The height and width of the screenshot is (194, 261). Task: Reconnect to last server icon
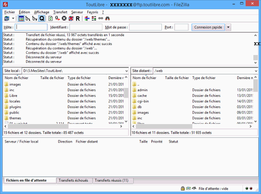click(x=78, y=18)
